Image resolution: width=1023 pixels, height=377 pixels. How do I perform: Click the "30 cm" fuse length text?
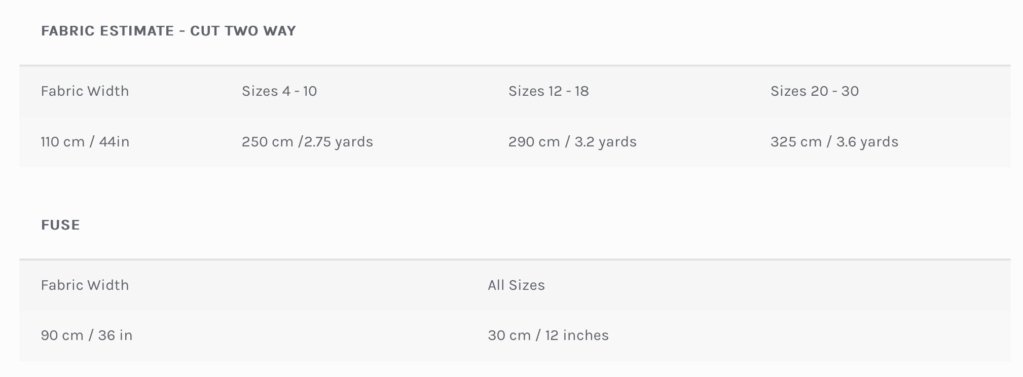pos(509,335)
